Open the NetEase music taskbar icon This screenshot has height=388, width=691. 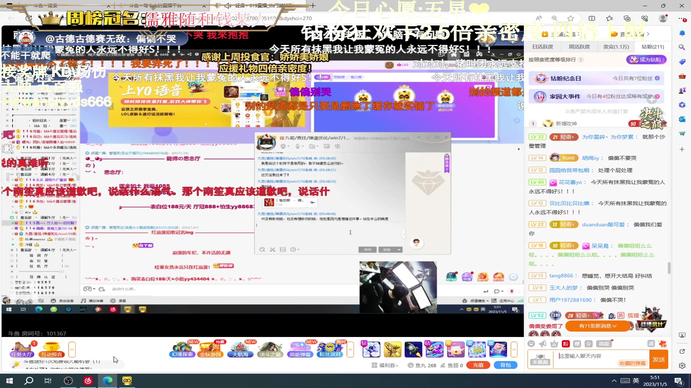coord(88,381)
